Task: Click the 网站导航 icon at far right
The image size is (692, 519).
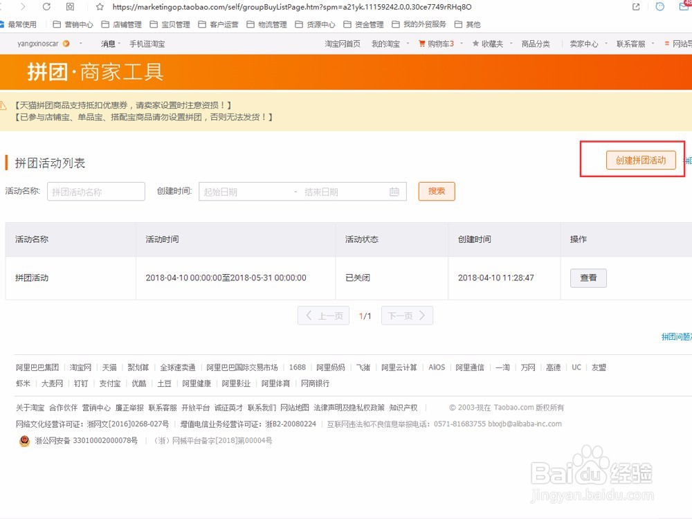Action: tap(666, 43)
